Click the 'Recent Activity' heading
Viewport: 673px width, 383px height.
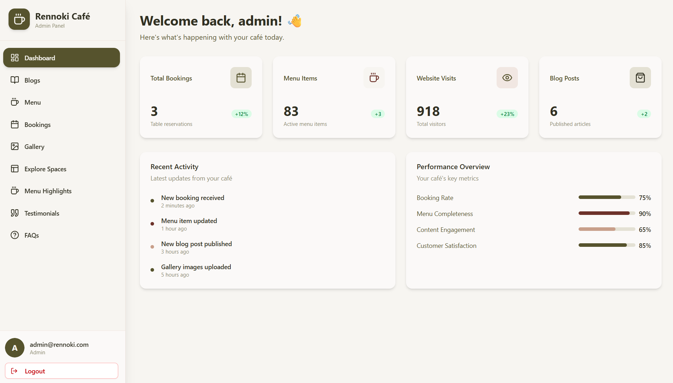pos(174,167)
